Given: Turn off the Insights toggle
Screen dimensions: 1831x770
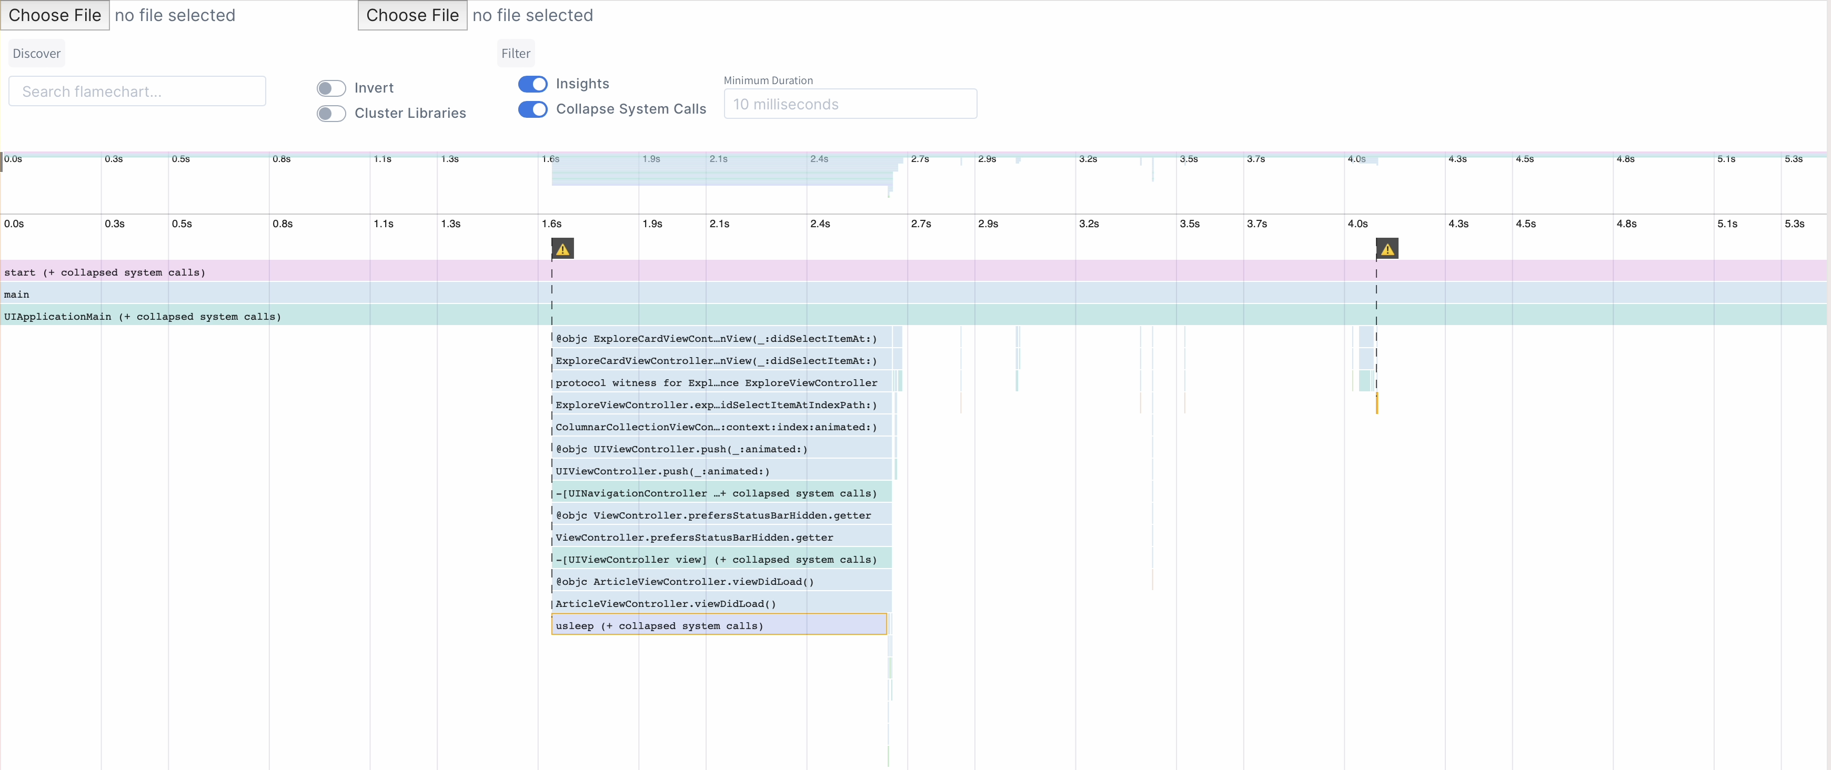Looking at the screenshot, I should tap(532, 84).
